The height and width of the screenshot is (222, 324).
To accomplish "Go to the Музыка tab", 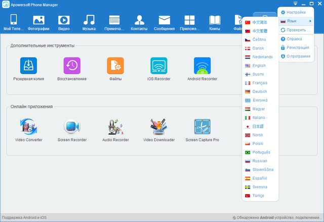I will pyautogui.click(x=89, y=23).
